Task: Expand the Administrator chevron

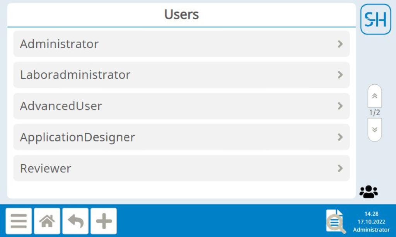Action: point(340,44)
